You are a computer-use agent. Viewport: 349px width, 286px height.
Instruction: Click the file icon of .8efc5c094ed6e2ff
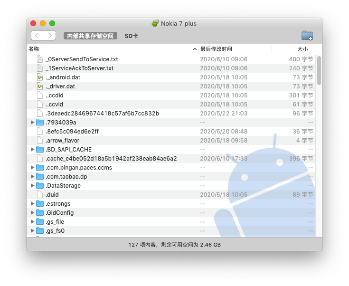tap(40, 132)
